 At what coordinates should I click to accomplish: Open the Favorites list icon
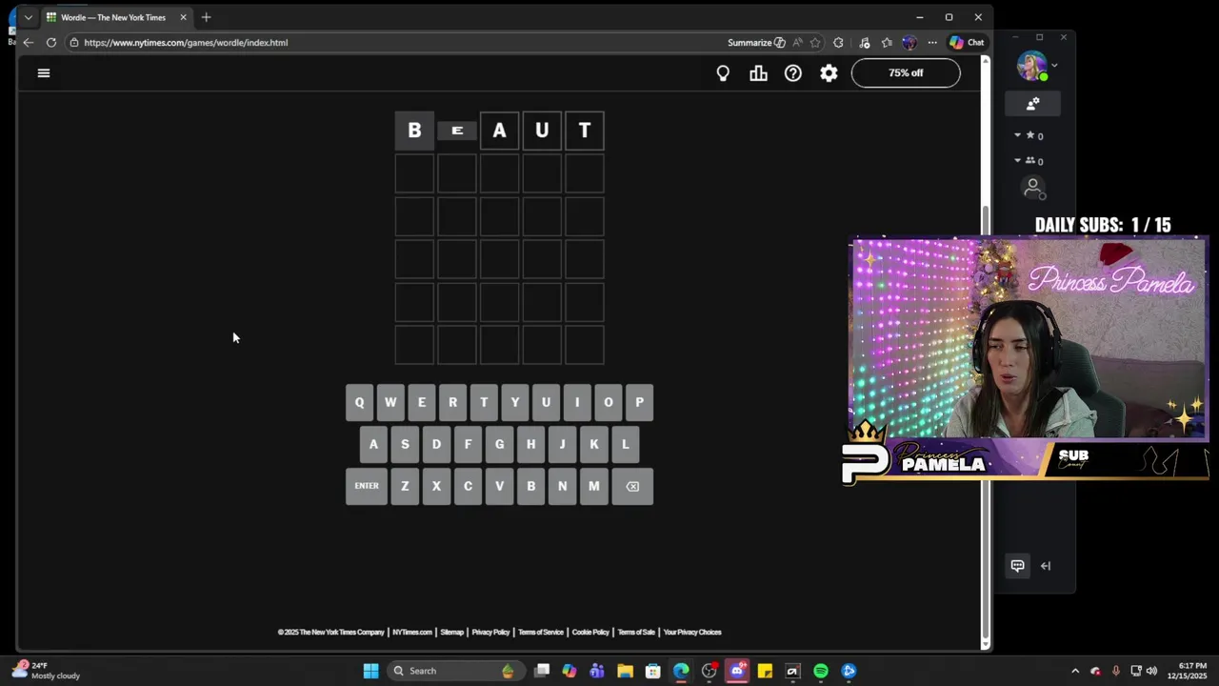tap(887, 42)
